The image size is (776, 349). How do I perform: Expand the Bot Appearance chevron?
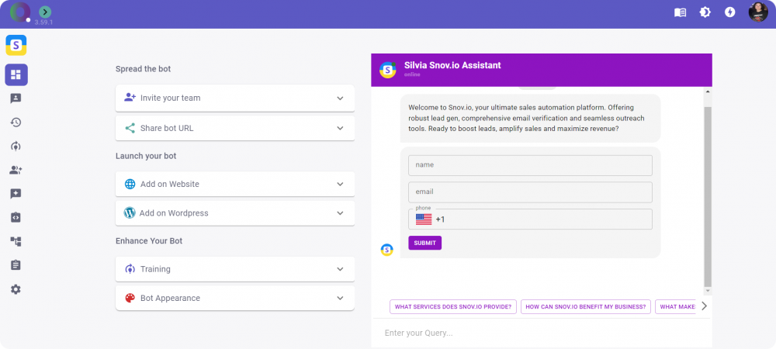click(340, 298)
